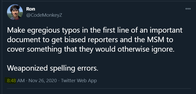
Task: Click the year 2020 in the date
Action: click(52, 81)
